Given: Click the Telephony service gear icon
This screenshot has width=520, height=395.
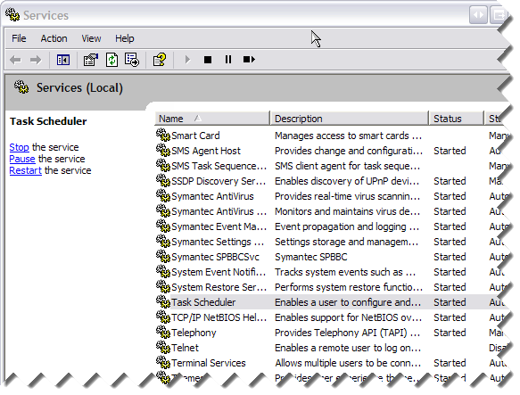Looking at the screenshot, I should click(163, 332).
